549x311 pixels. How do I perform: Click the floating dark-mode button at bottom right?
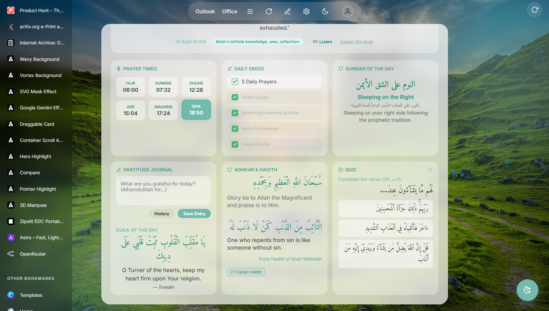[527, 290]
